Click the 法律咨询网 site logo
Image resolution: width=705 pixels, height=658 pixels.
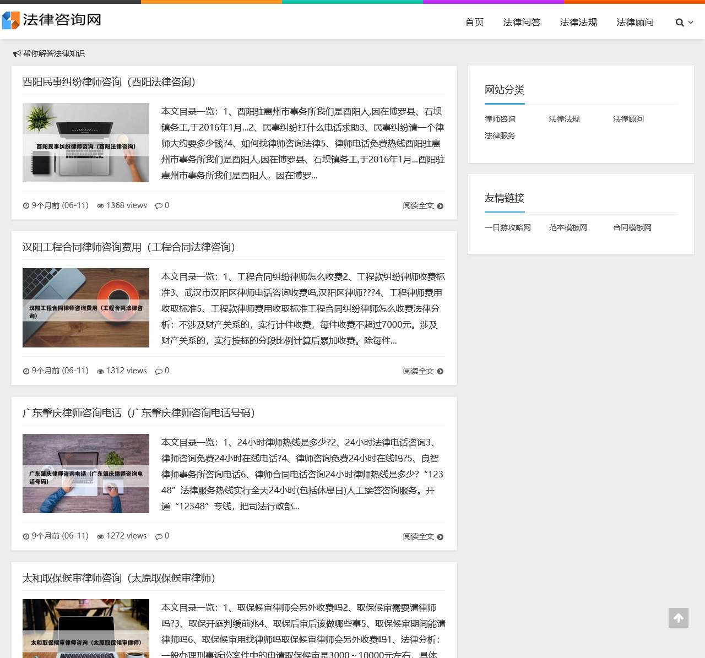52,20
